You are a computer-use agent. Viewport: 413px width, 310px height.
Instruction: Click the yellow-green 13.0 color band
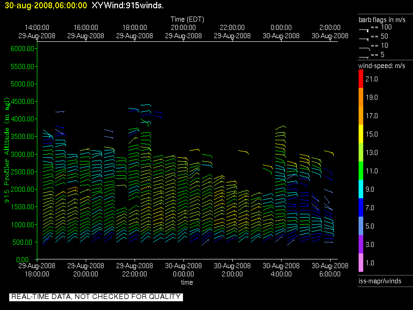coord(361,152)
